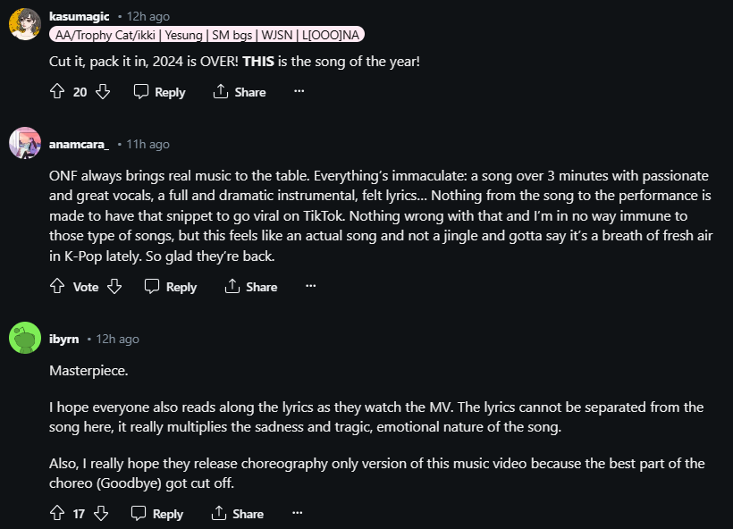
Task: Reply to anamcara_'s comment
Action: (x=170, y=287)
